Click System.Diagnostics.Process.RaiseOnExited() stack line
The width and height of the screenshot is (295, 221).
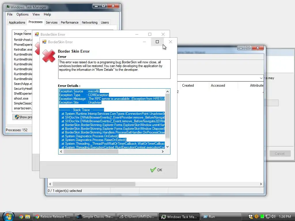point(94,140)
